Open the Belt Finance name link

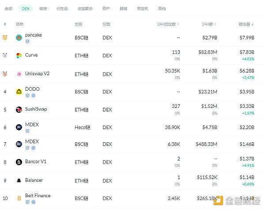38,195
